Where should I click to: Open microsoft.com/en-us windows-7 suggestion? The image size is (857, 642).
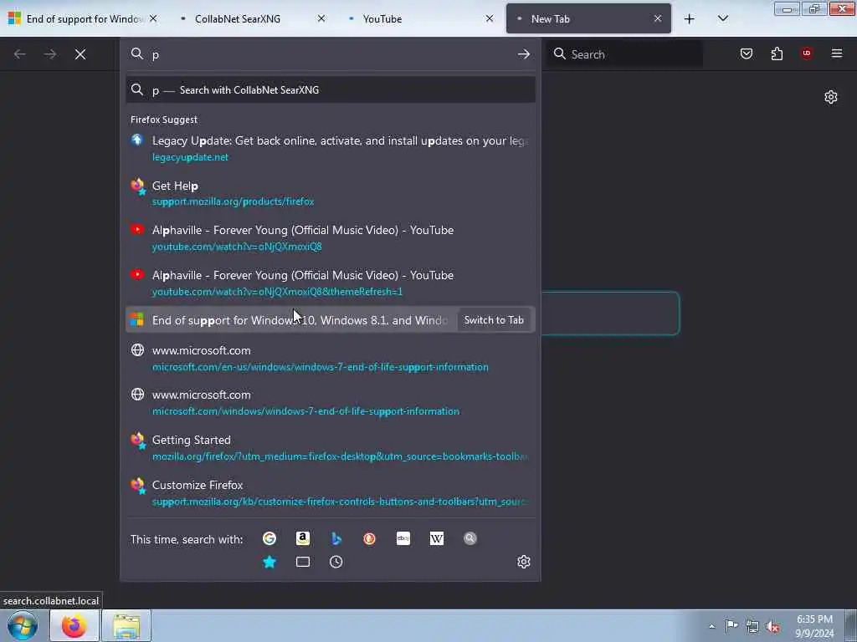[330, 358]
